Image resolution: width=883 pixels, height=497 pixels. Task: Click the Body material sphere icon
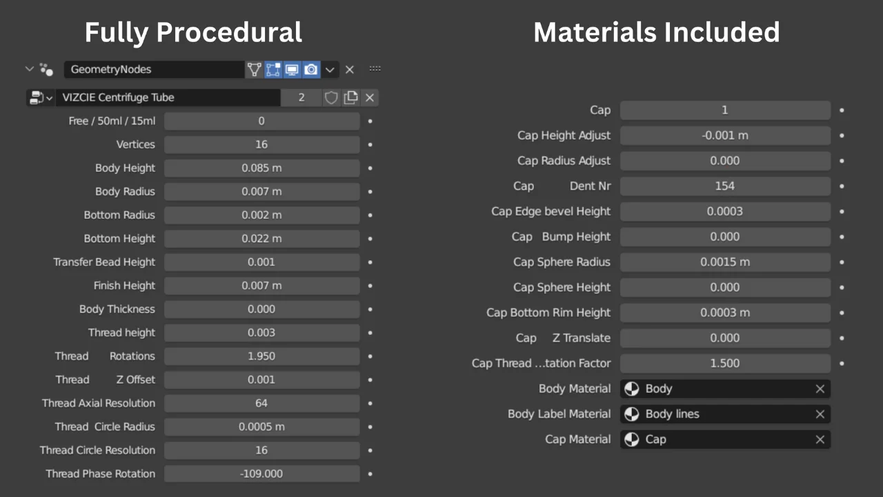coord(632,389)
